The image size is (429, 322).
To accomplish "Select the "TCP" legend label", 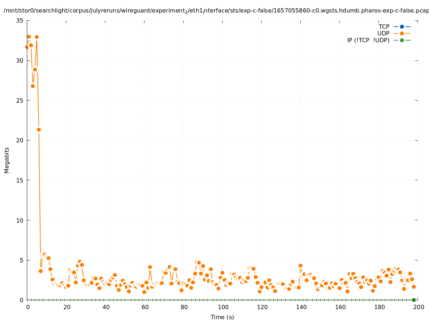I will (384, 26).
